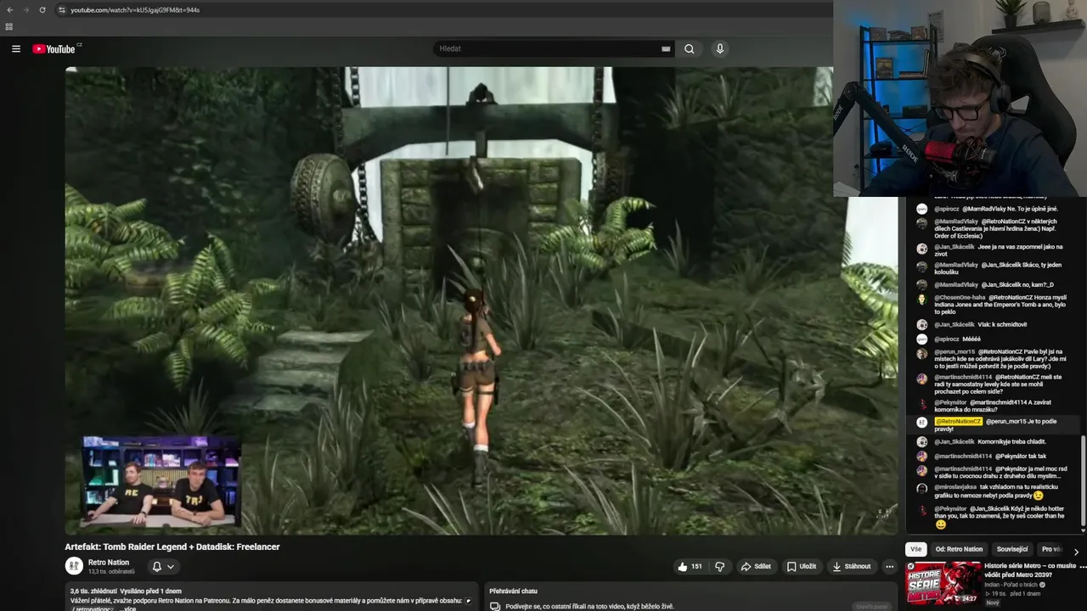The width and height of the screenshot is (1087, 611).
Task: Click the browser forward arrow
Action: point(25,9)
